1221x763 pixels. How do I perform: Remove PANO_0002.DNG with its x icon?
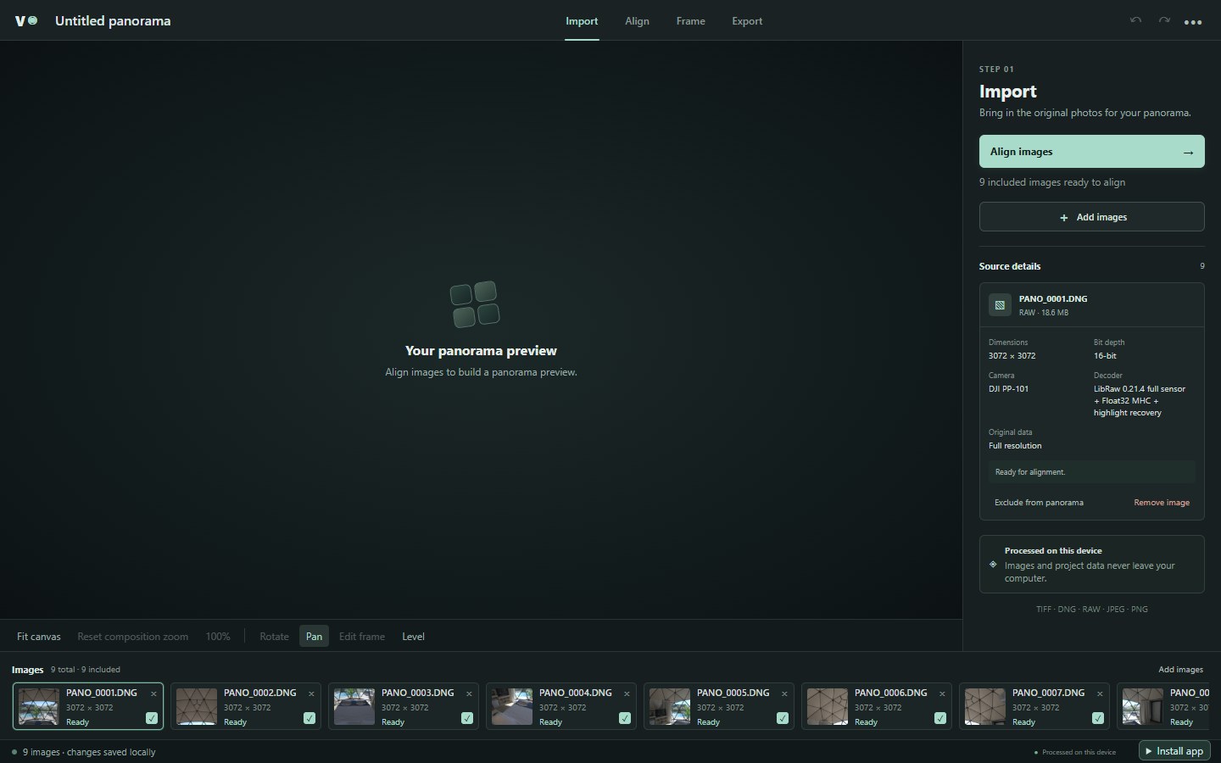point(311,693)
